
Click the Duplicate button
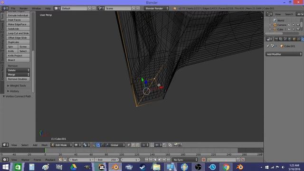[x=18, y=42]
